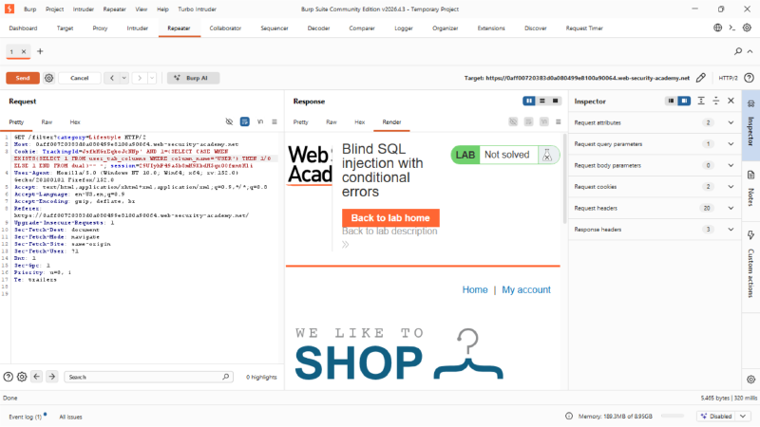
Task: Click the edit target pencil icon
Action: pyautogui.click(x=701, y=78)
